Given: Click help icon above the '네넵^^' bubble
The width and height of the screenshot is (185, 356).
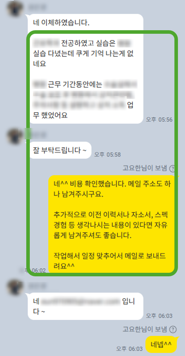Looking at the screenshot, I should click(173, 329).
